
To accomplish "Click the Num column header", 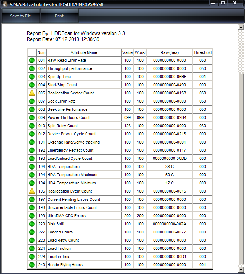I will coord(42,52).
